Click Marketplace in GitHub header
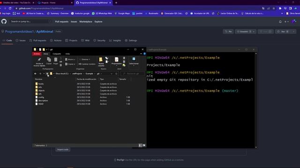300x168 pixels. (86, 22)
